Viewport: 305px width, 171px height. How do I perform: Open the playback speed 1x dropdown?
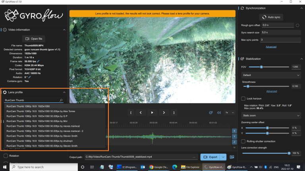click(230, 113)
